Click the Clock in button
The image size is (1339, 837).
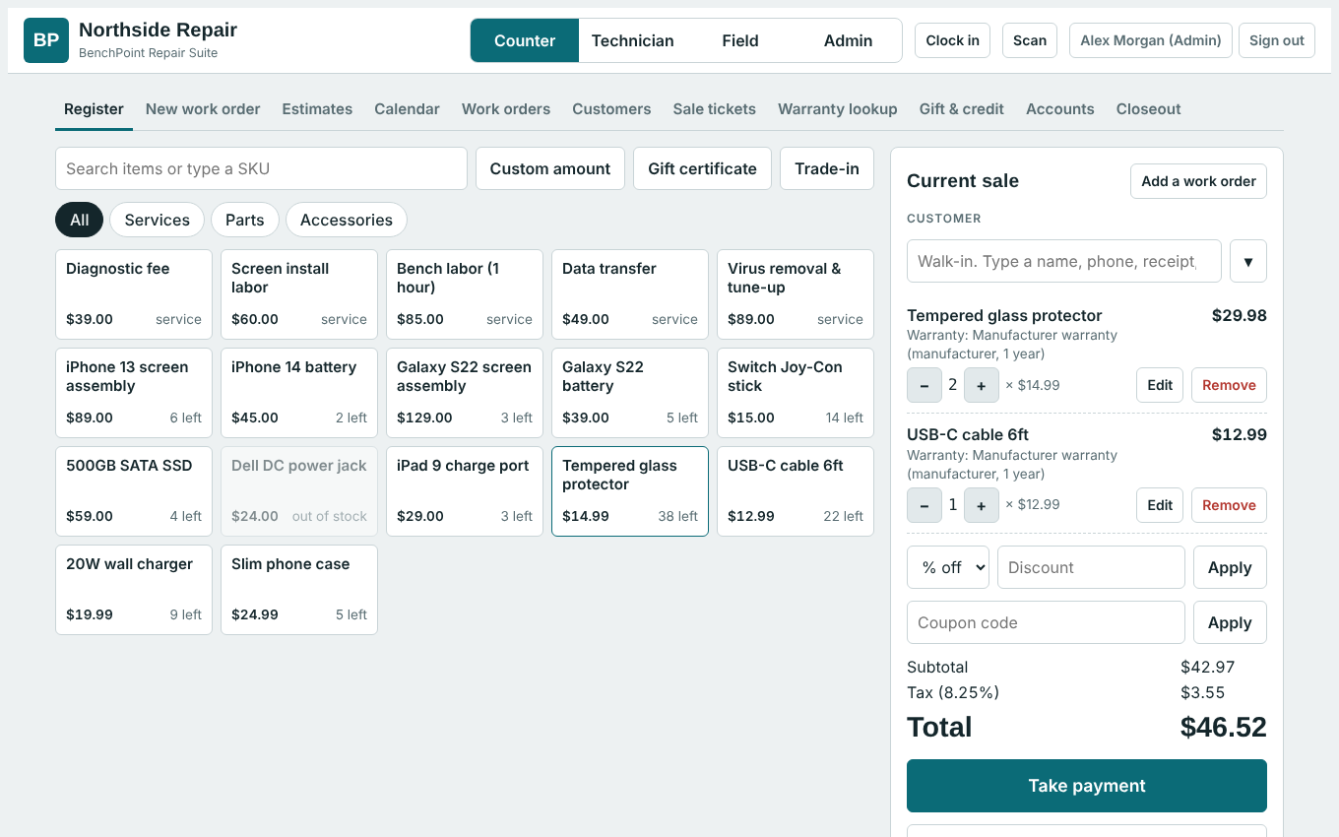952,40
